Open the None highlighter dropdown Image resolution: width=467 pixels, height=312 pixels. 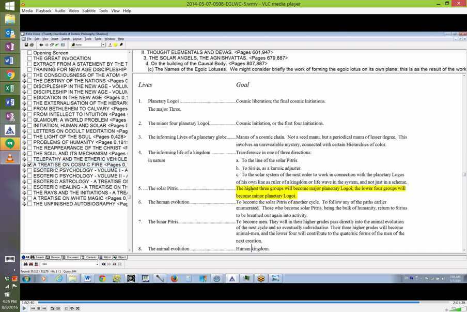click(103, 45)
